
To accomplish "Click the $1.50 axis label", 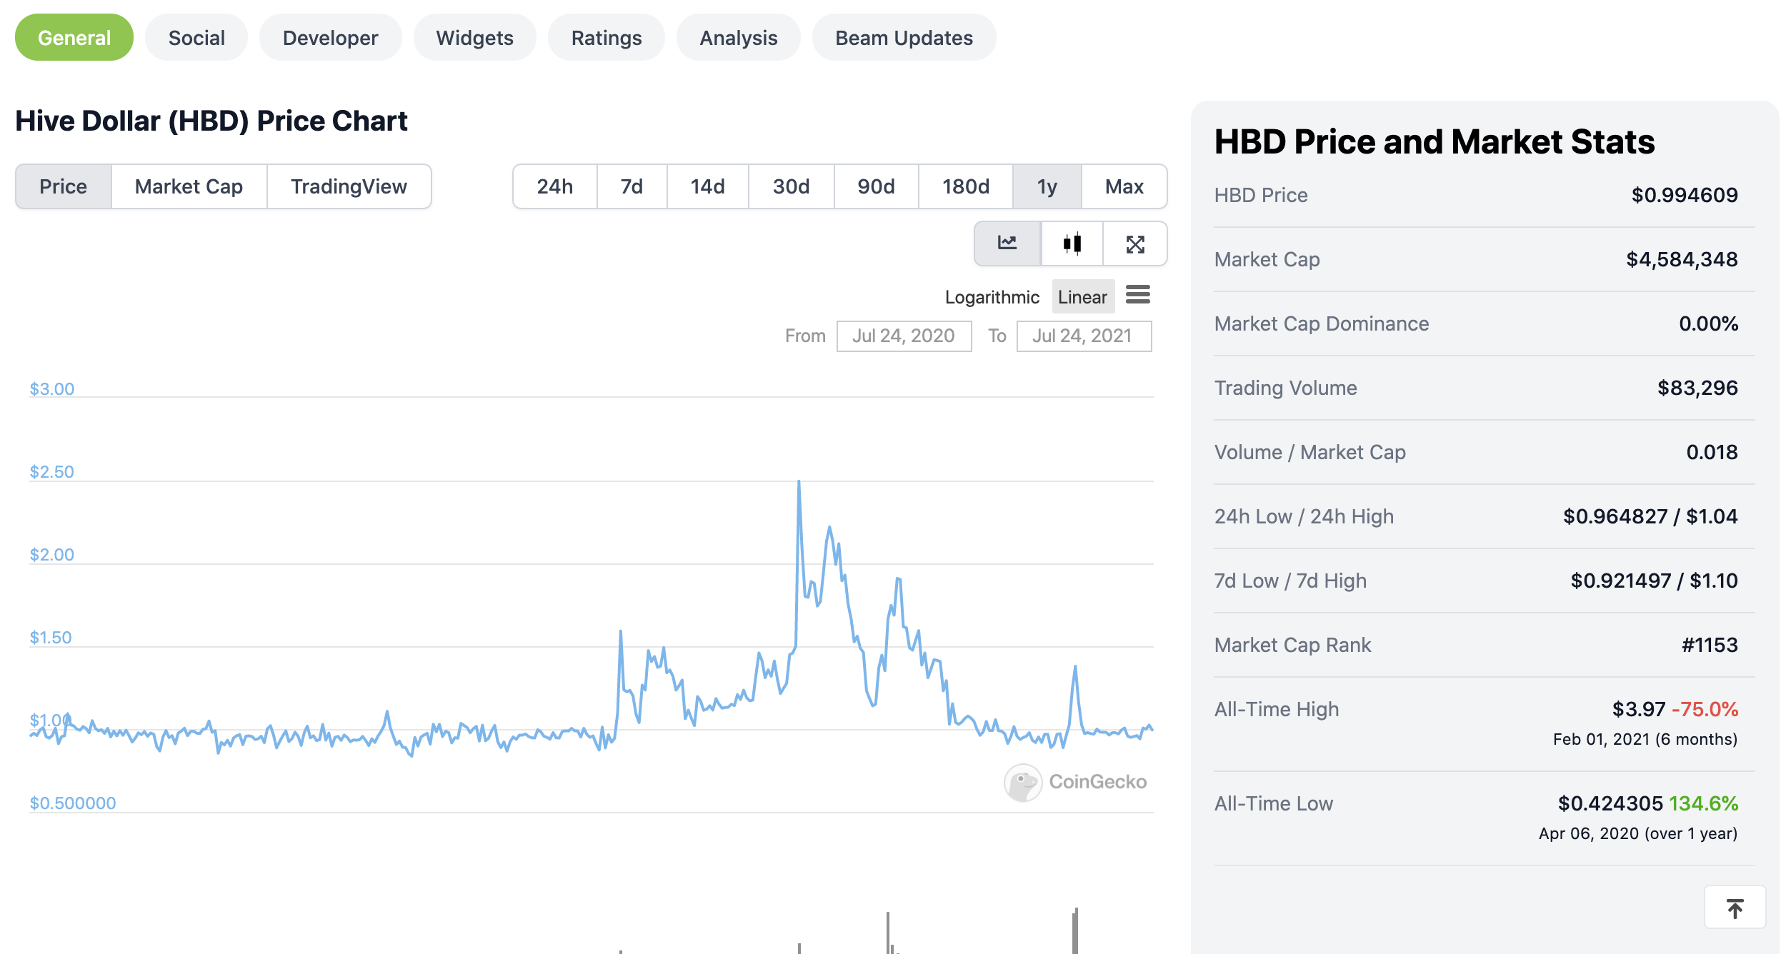I will click(51, 638).
